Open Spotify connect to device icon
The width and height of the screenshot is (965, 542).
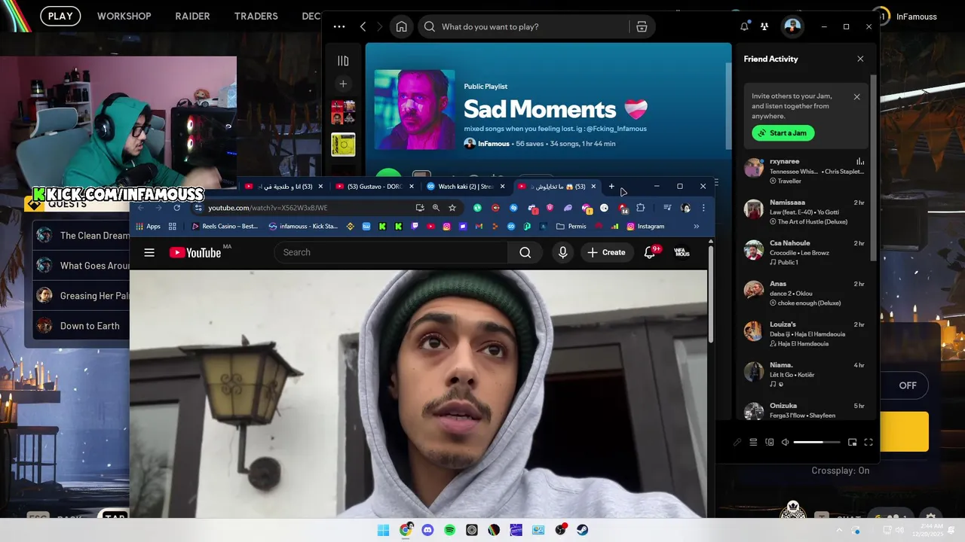click(769, 443)
